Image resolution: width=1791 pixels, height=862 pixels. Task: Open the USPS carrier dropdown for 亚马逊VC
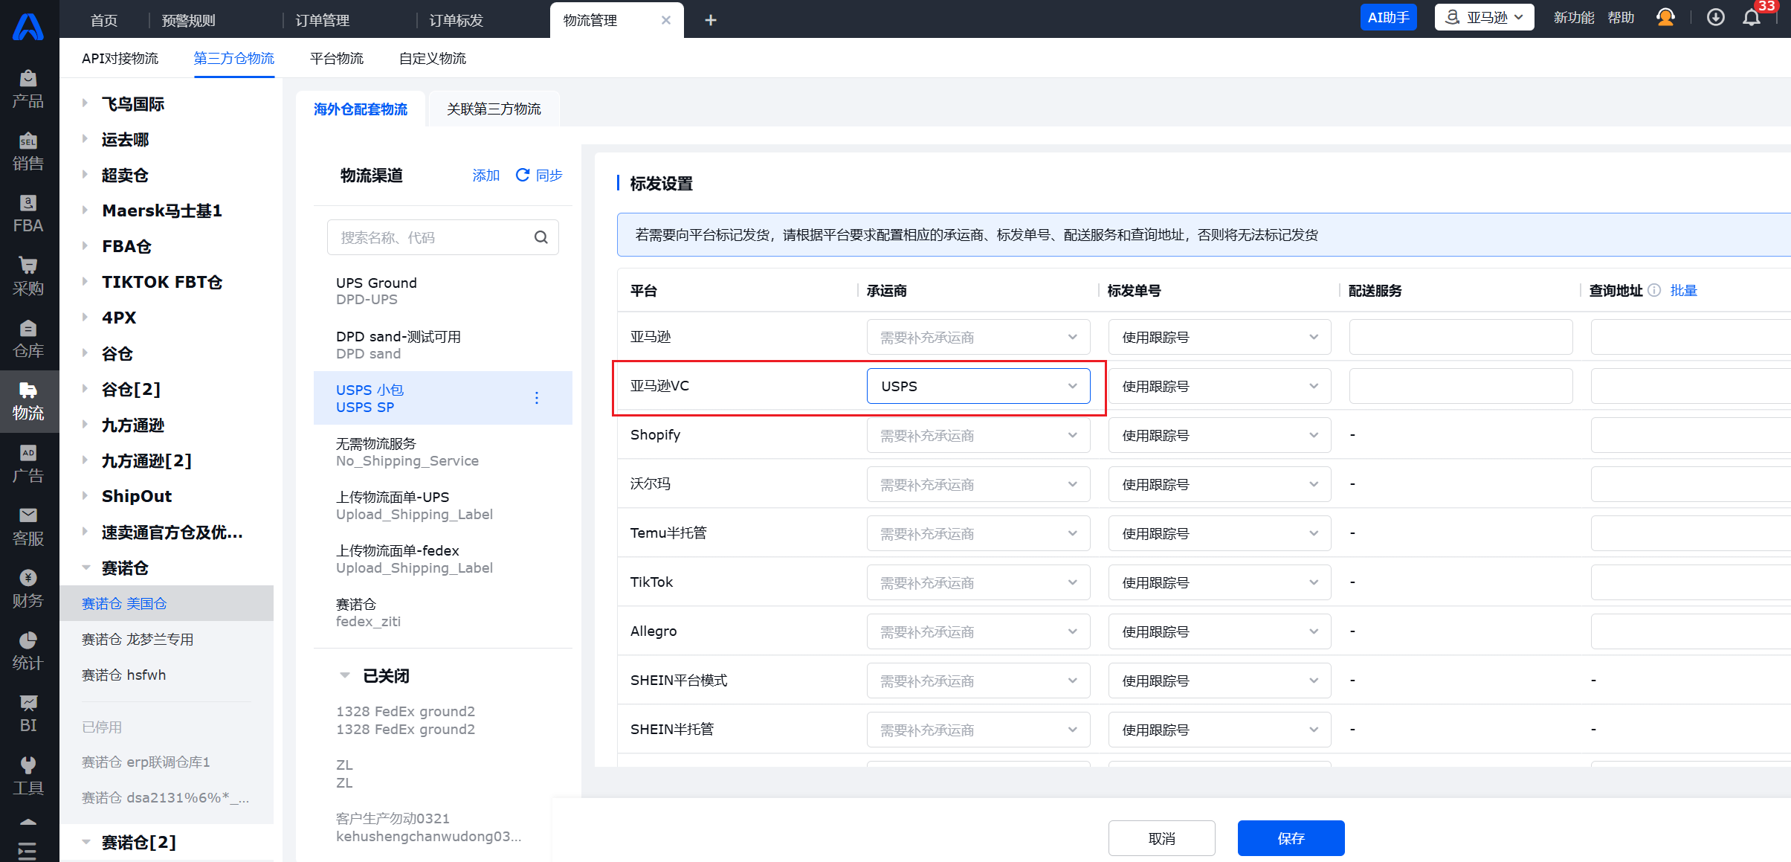coord(978,386)
